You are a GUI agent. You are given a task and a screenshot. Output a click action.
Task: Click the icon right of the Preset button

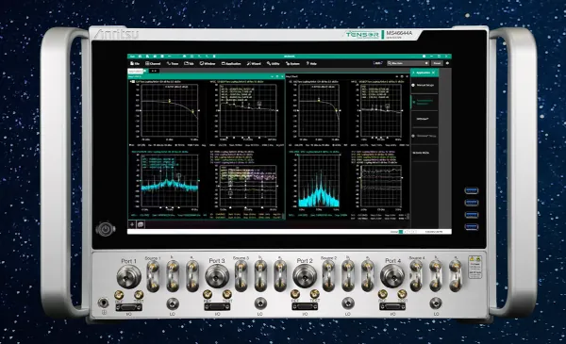click(x=447, y=63)
